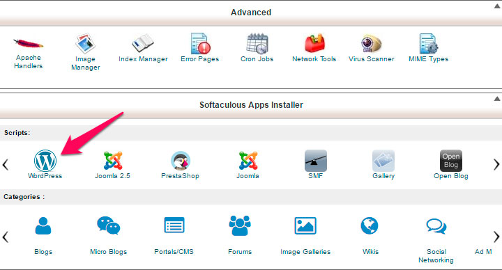Open the Image Galleries category icon
Image resolution: width=502 pixels, height=270 pixels.
coord(305,225)
